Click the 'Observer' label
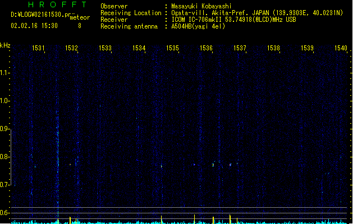353x224 pixels. 114,6
